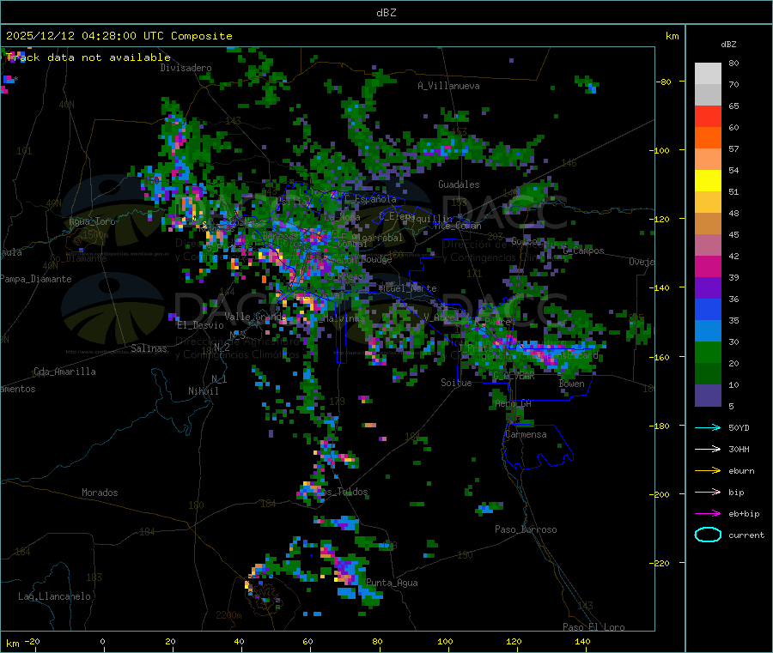Click the 'km' label at bottom-left axis
773x653 pixels.
[13, 644]
